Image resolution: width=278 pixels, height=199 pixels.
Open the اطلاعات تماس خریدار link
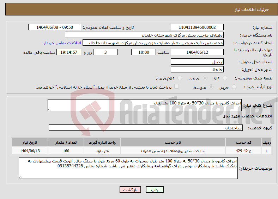tap(62, 43)
